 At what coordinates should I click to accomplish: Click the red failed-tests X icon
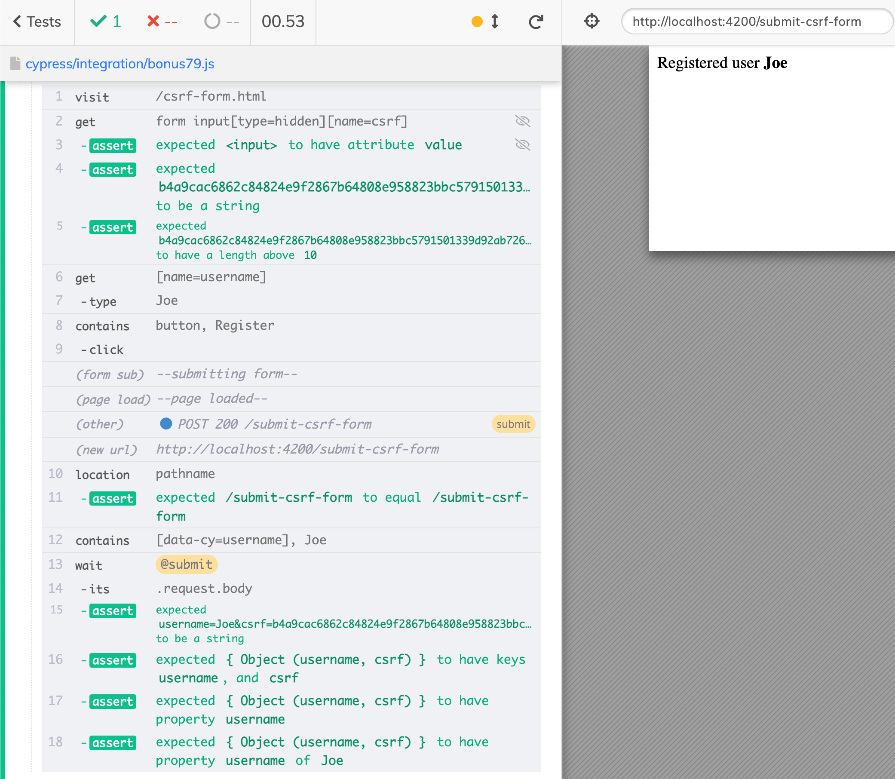coord(153,21)
